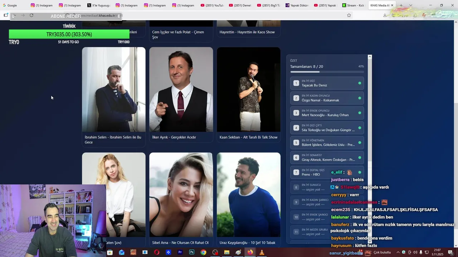The image size is (458, 257).
Task: Open a new browser tab
Action: coord(401,5)
